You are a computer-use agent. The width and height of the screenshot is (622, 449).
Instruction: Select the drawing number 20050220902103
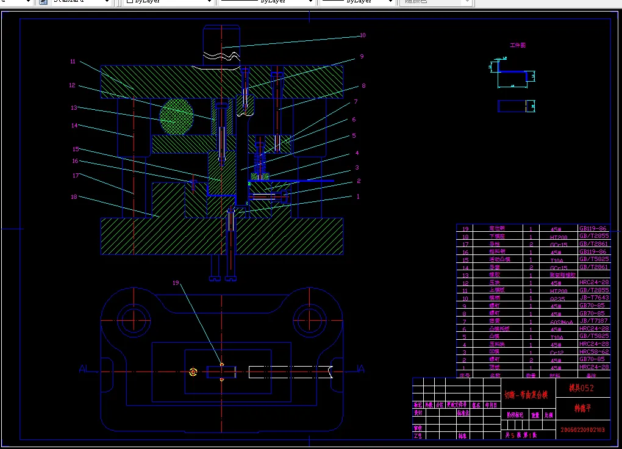click(583, 430)
